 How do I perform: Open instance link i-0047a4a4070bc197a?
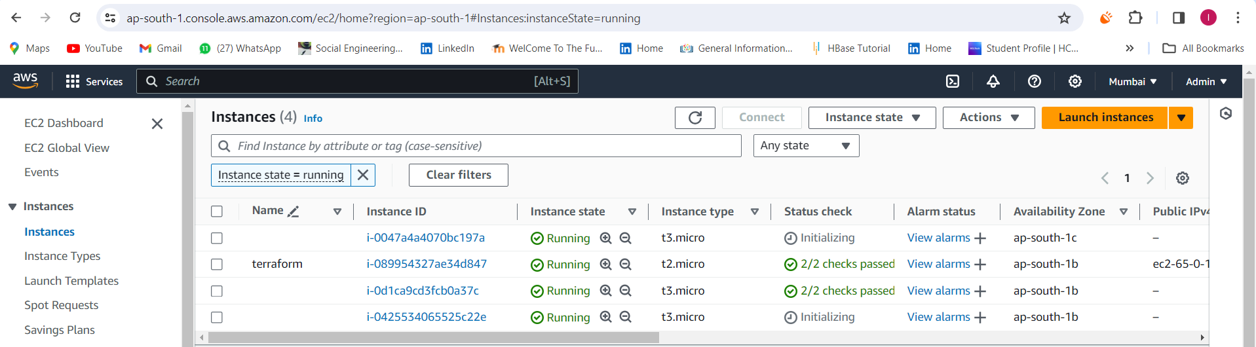[x=426, y=238]
